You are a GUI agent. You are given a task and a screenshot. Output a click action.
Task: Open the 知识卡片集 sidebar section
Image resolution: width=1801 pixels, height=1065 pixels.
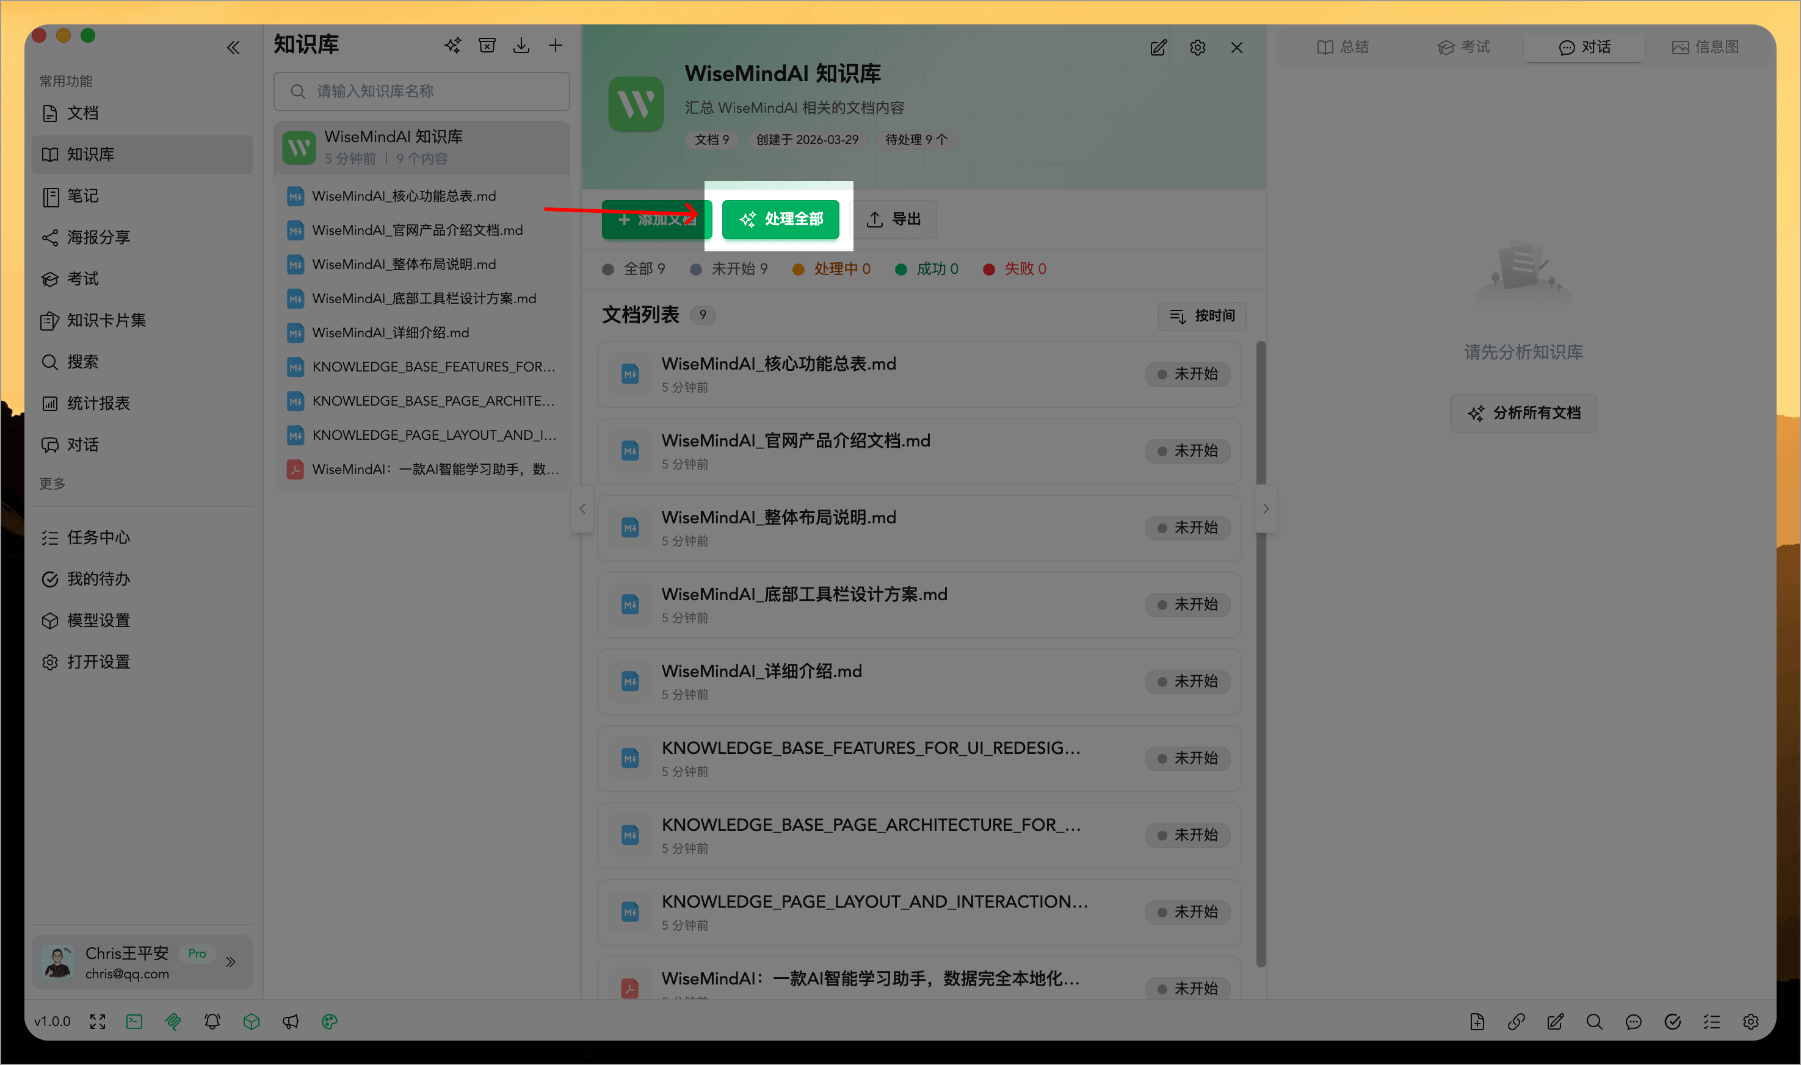point(106,321)
